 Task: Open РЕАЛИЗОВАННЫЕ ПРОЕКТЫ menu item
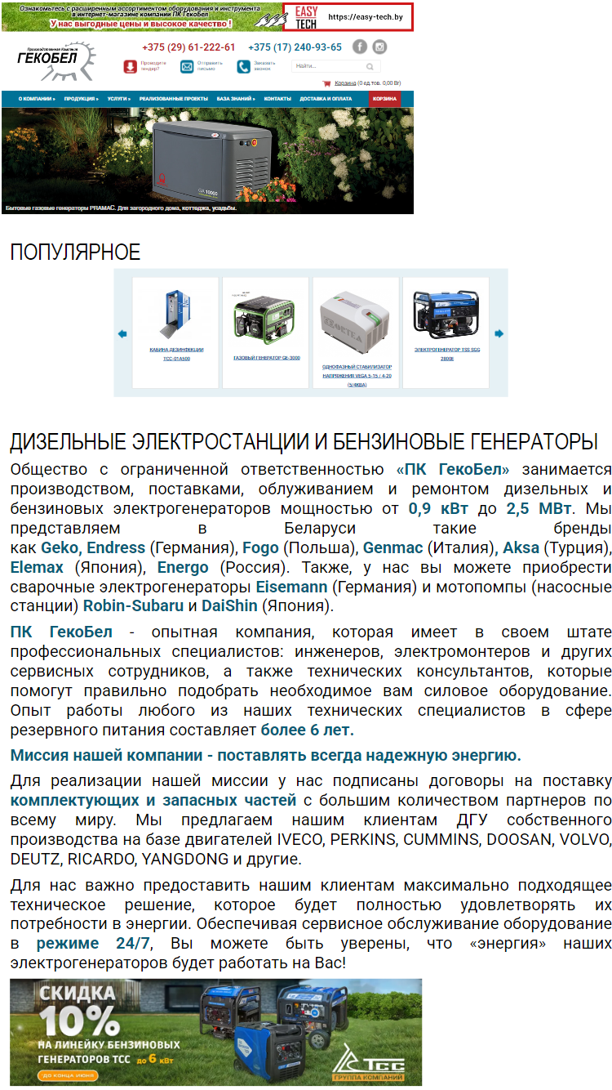click(x=174, y=99)
